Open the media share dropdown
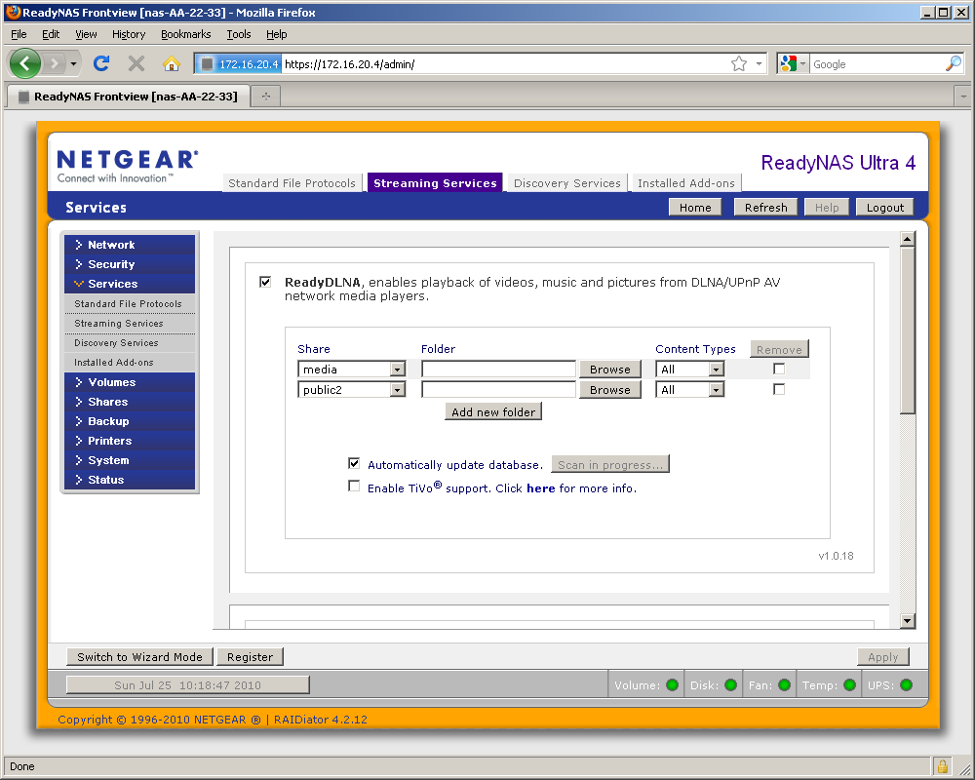Image resolution: width=975 pixels, height=780 pixels. coord(351,369)
